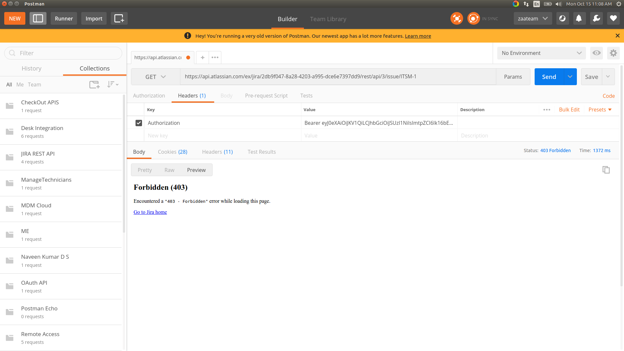Switch to Team Library tab
This screenshot has width=624, height=351.
(328, 19)
